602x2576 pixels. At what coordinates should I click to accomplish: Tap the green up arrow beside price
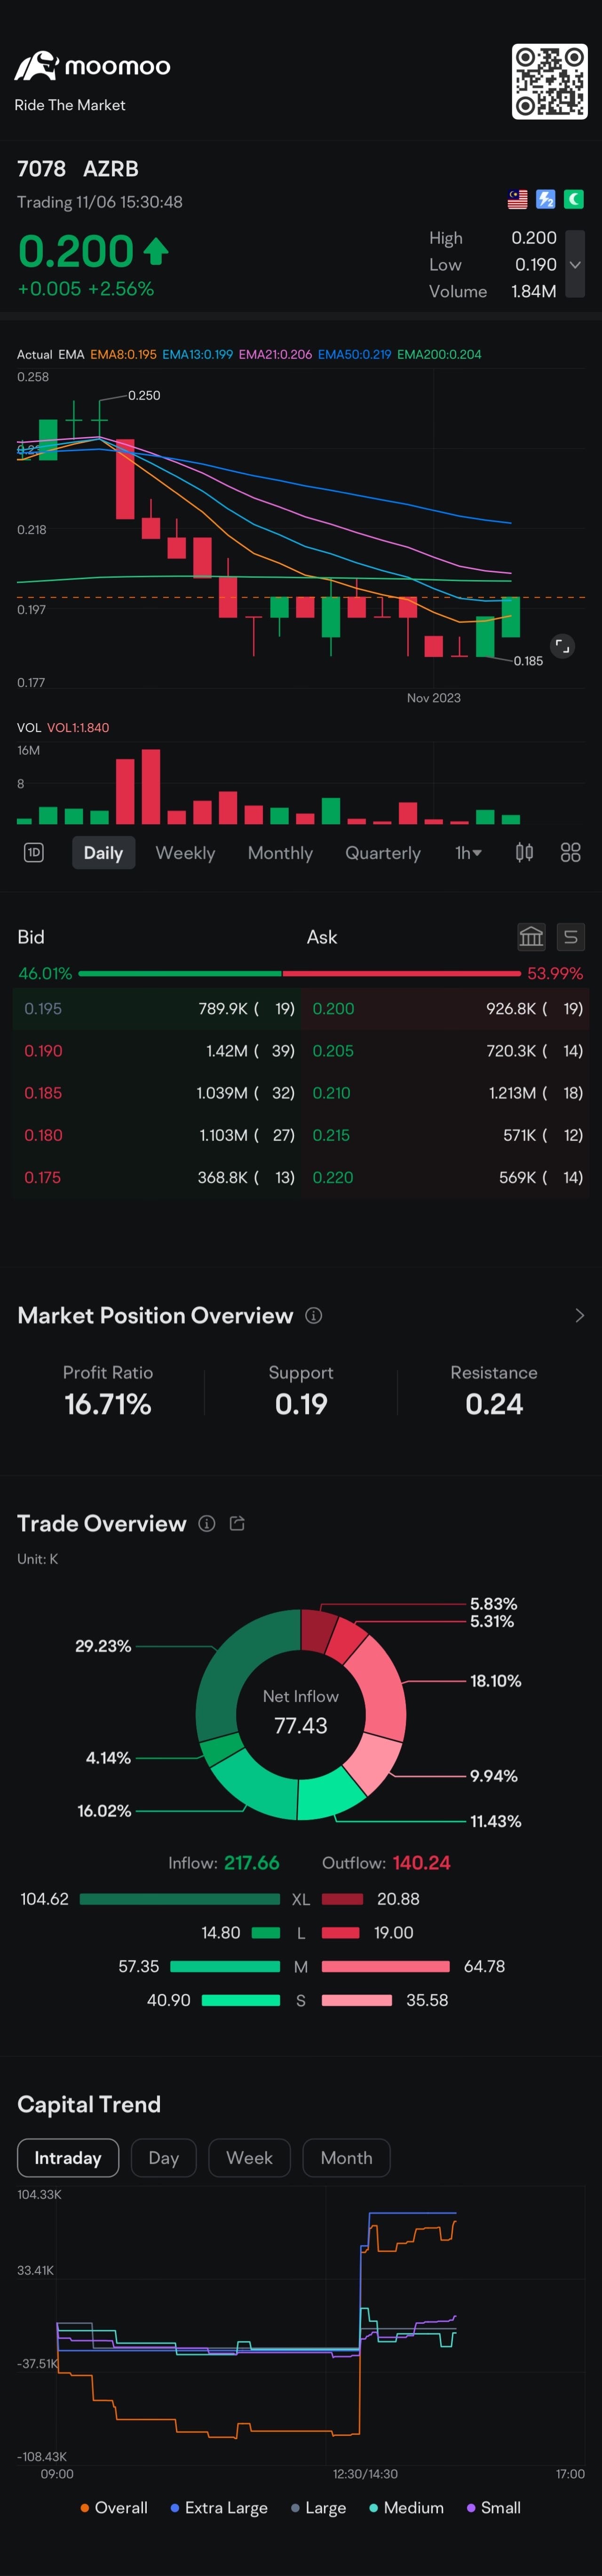click(155, 251)
